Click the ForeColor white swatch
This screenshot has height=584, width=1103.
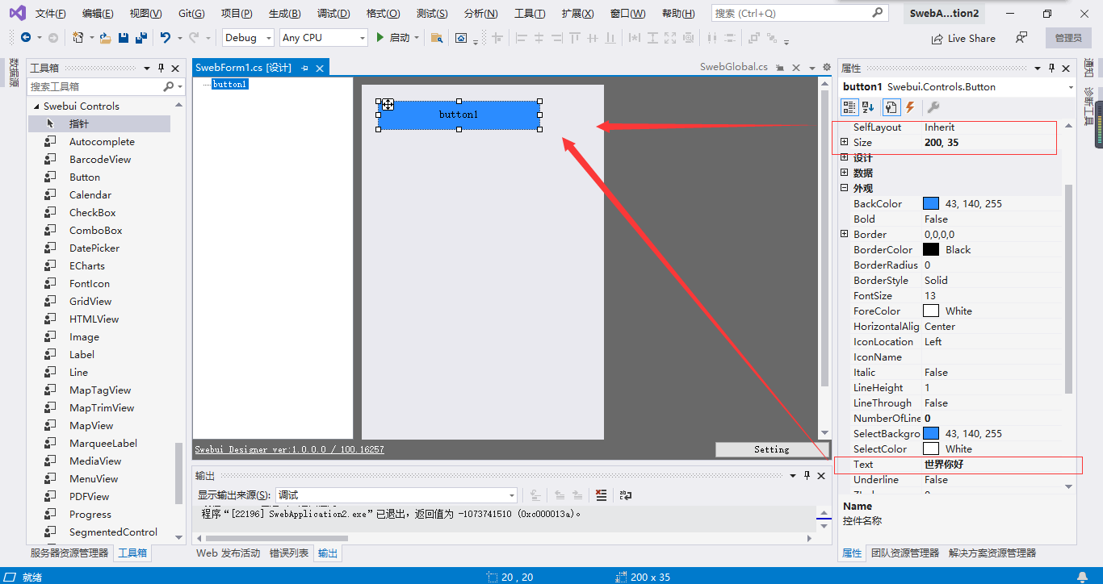coord(931,311)
